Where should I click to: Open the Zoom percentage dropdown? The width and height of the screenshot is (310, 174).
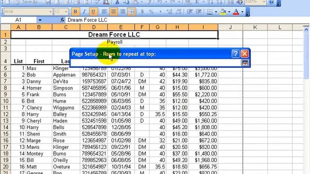[x=264, y=2]
